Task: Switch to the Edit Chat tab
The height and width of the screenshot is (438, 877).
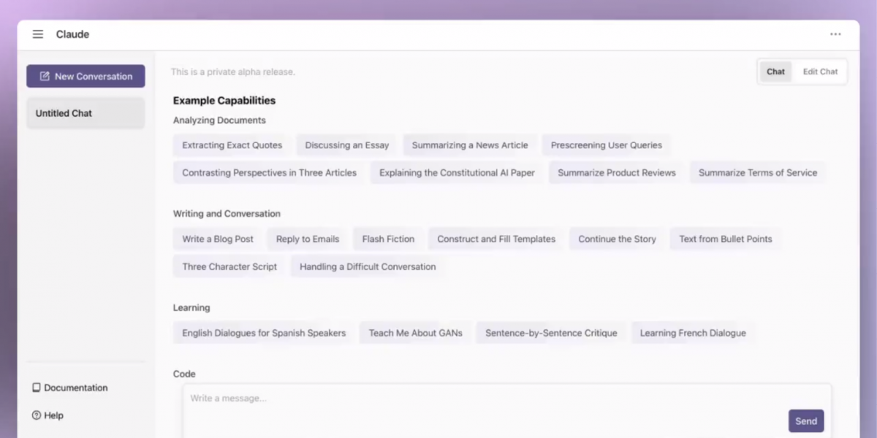Action: point(820,72)
